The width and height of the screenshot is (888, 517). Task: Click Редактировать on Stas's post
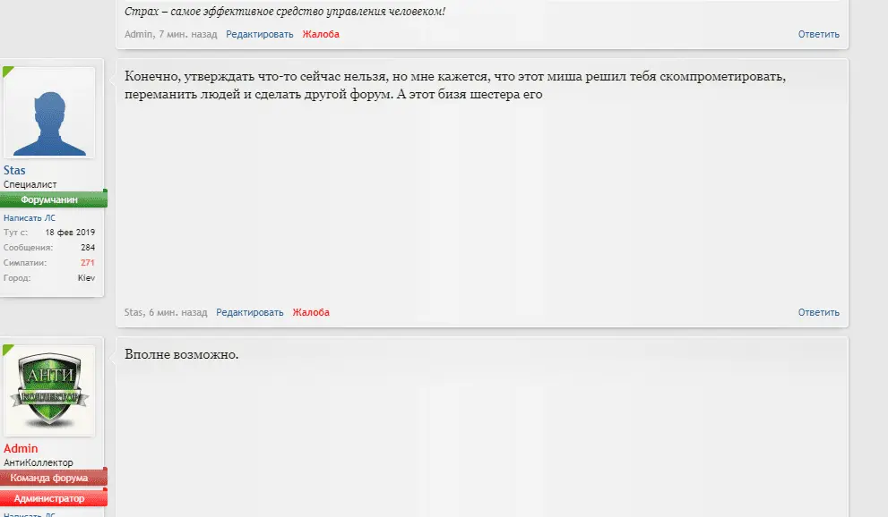point(250,312)
